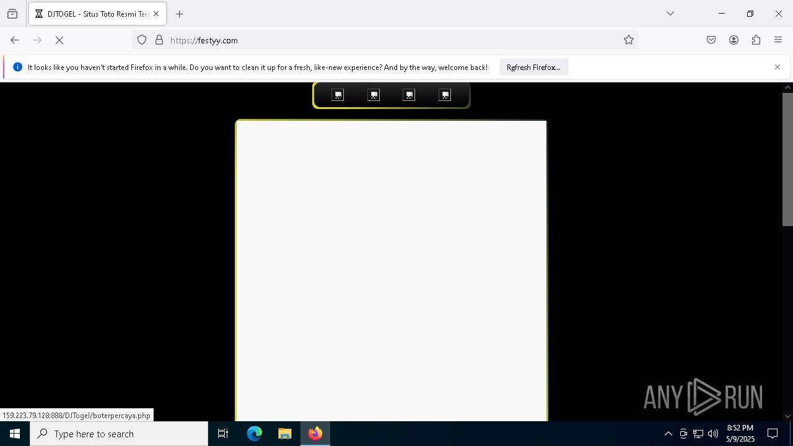Click the third broken image in banner
793x446 pixels.
point(410,95)
